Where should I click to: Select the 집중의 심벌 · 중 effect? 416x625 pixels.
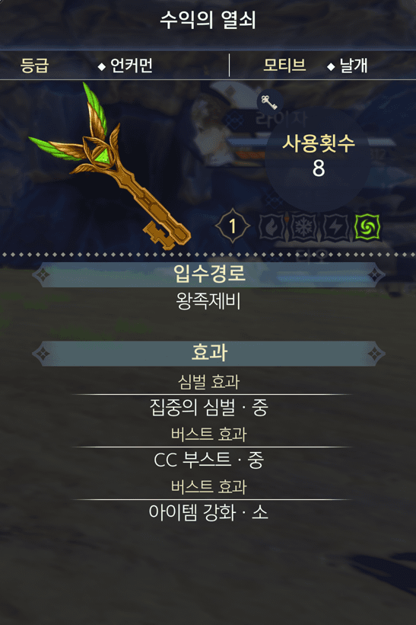pyautogui.click(x=208, y=407)
